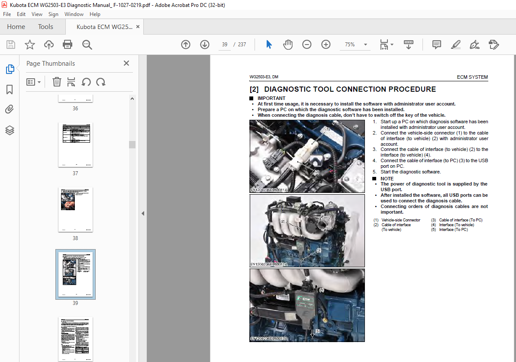Zoom in with the plus icon
The height and width of the screenshot is (362, 516).
(x=326, y=45)
